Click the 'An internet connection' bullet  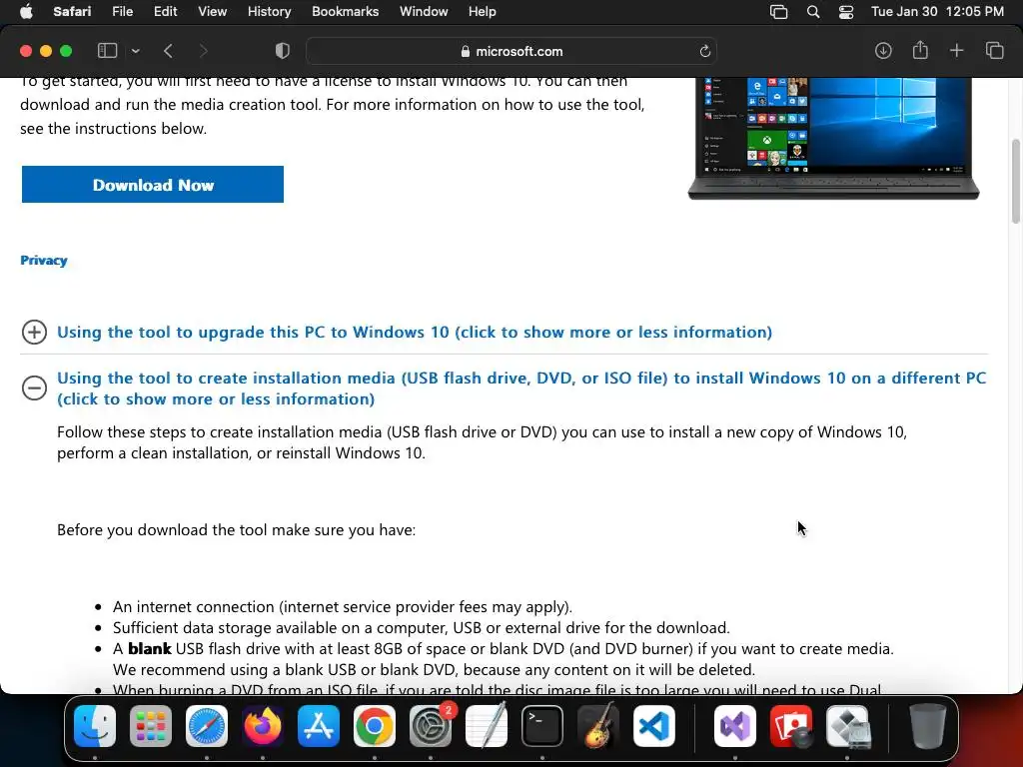tap(343, 606)
